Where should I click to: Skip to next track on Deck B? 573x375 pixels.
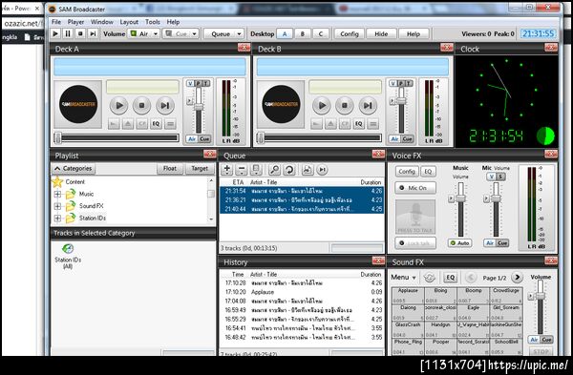tap(368, 106)
